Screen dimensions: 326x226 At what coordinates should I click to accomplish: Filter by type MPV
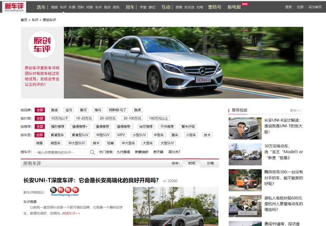point(121,135)
